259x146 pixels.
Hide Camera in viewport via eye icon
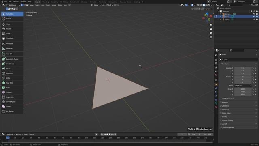click(x=254, y=14)
